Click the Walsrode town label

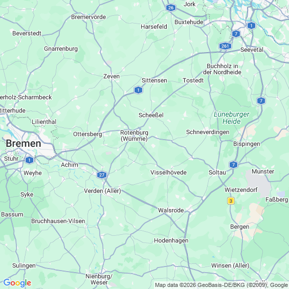point(171,210)
